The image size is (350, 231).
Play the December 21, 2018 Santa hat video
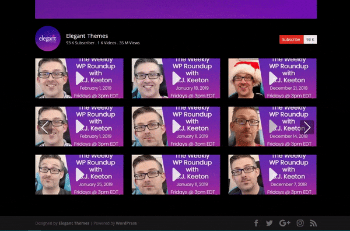pyautogui.click(x=273, y=78)
